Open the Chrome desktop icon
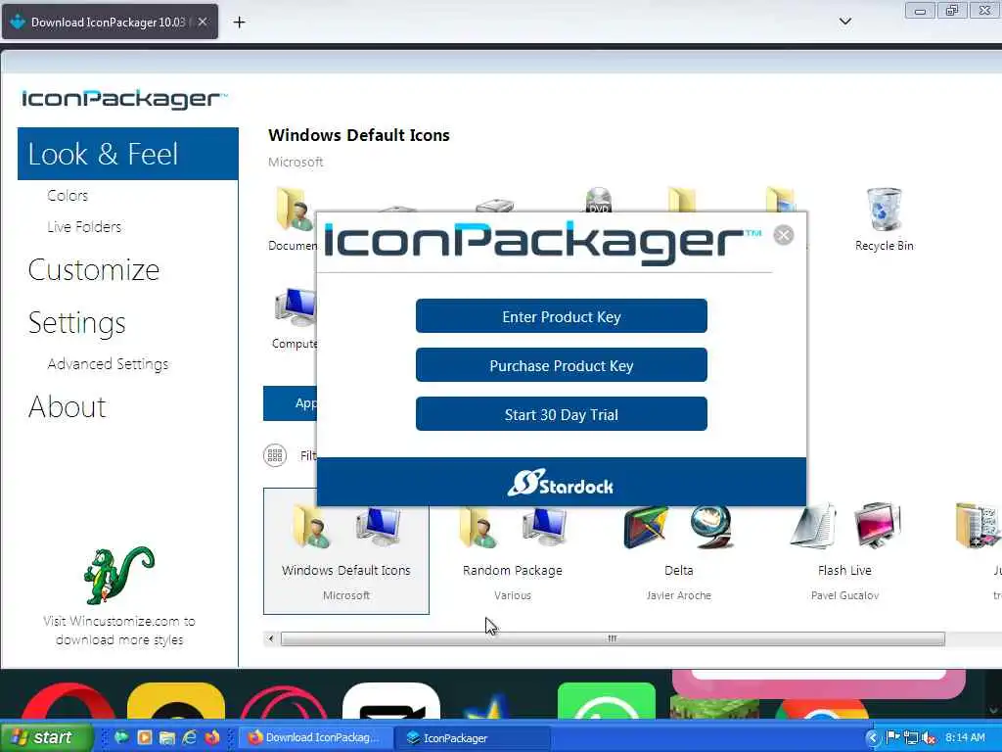Screen dimensions: 1002x752 822,710
